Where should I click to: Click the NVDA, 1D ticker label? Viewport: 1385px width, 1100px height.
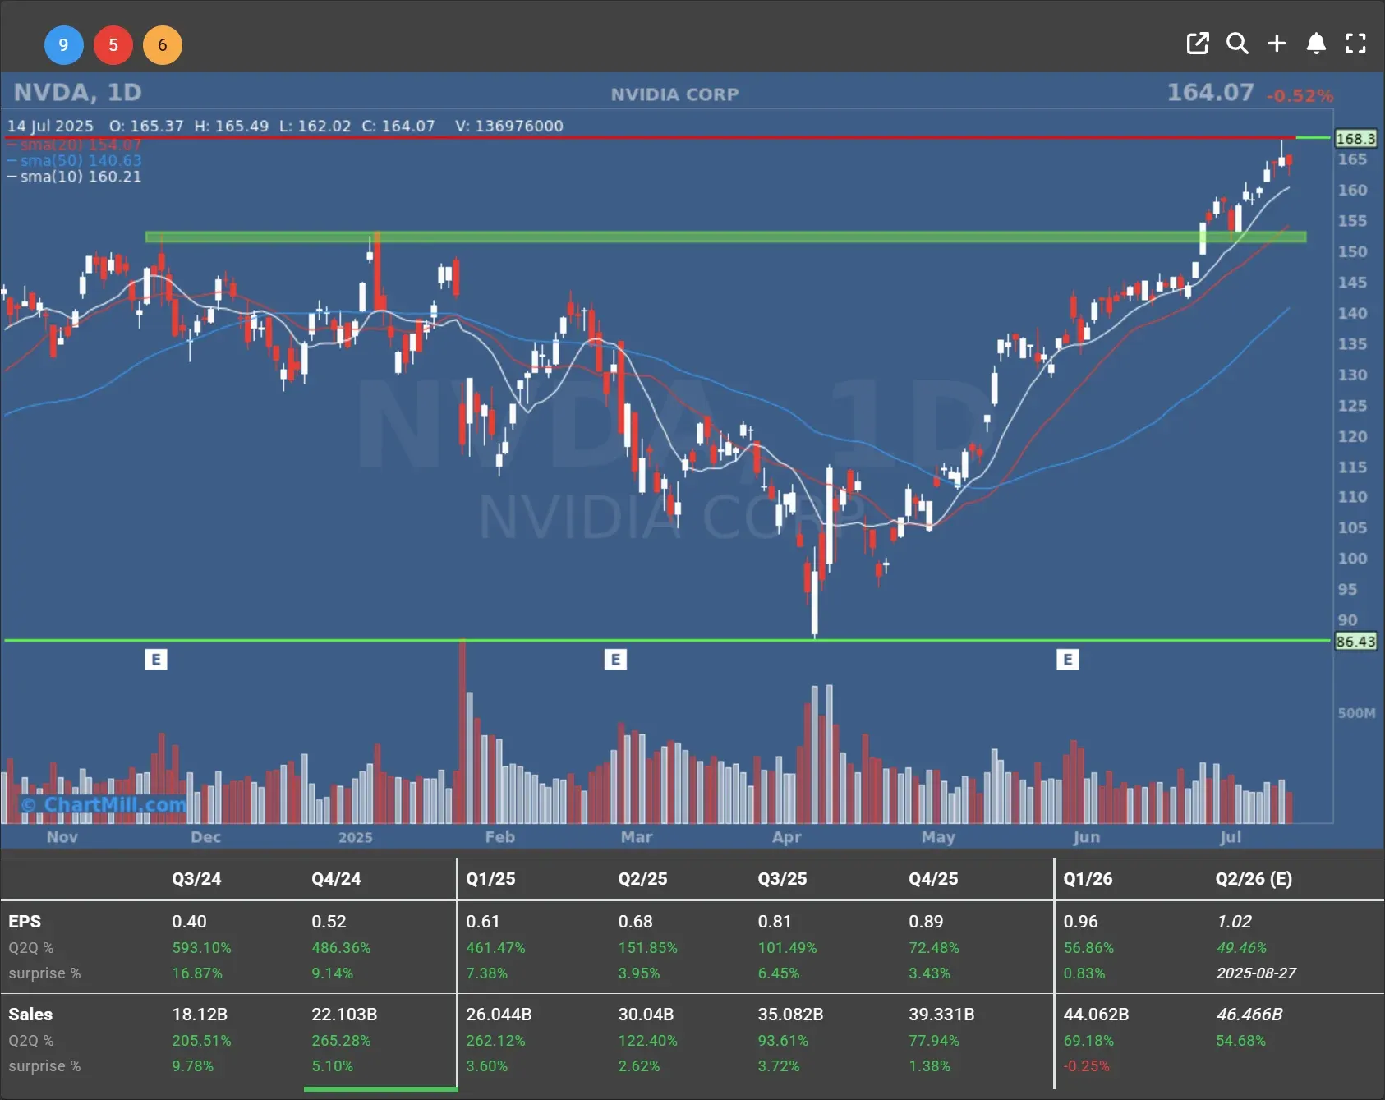pyautogui.click(x=77, y=92)
